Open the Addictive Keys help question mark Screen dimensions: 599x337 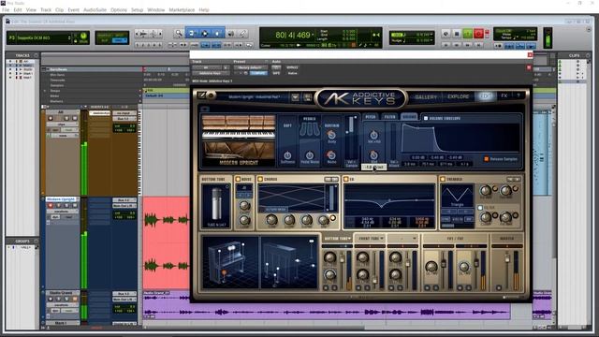(519, 95)
